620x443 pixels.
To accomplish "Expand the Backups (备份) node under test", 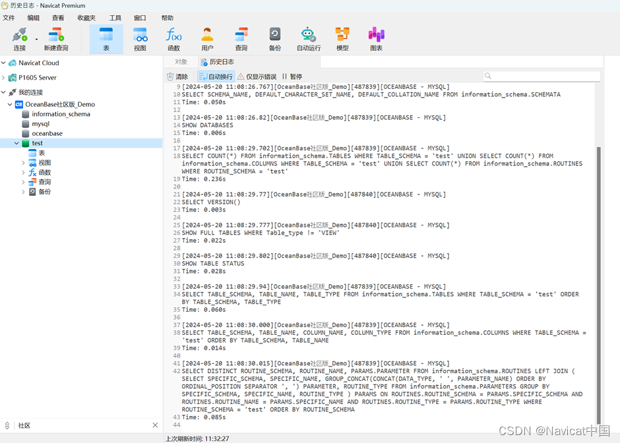I will pos(23,192).
